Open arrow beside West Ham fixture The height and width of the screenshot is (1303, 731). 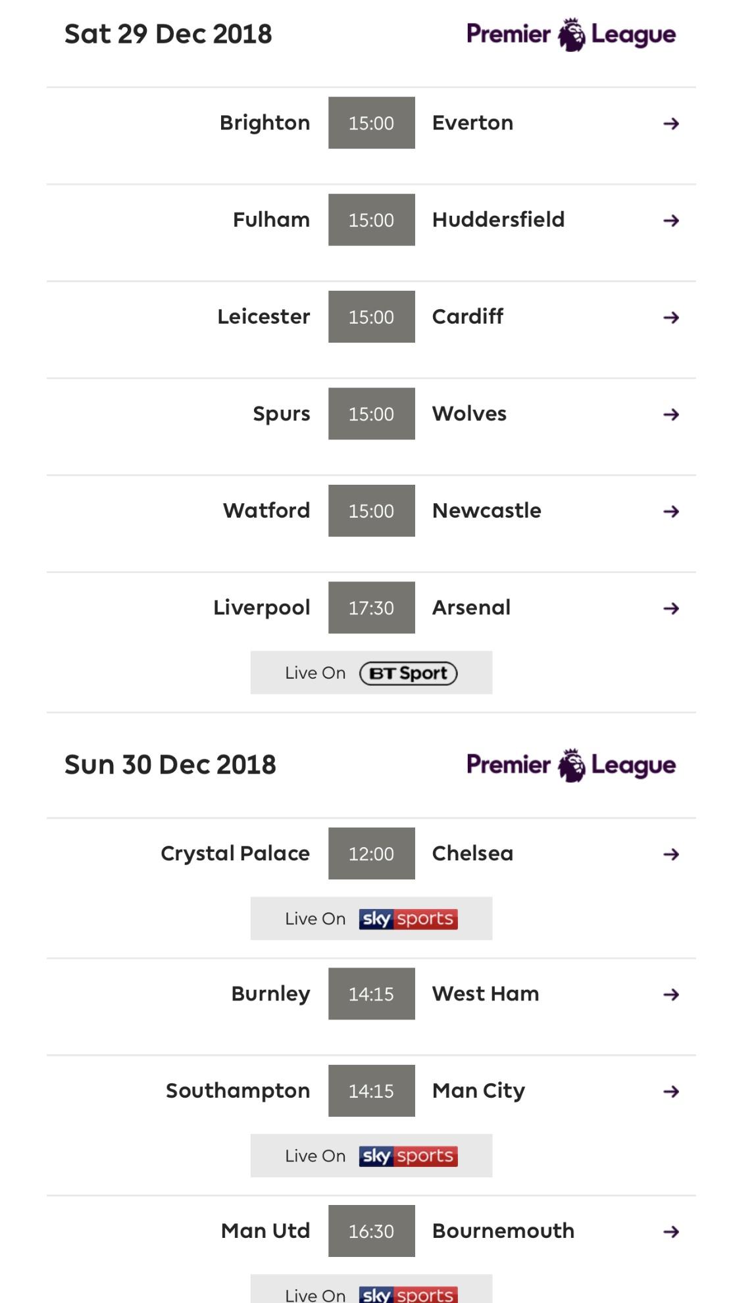tap(670, 995)
